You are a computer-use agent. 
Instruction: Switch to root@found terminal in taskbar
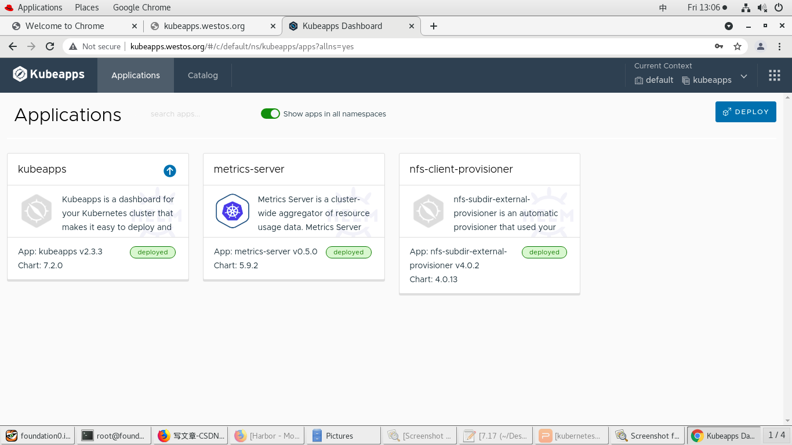114,436
